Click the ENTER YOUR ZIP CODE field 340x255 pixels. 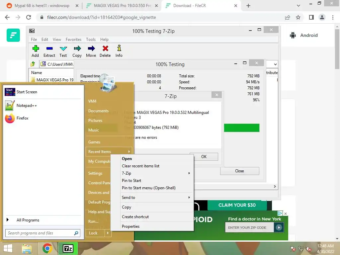click(x=249, y=228)
